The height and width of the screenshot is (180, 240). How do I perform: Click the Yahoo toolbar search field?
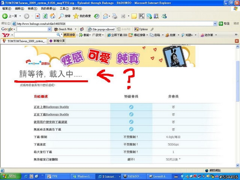coord(35,35)
